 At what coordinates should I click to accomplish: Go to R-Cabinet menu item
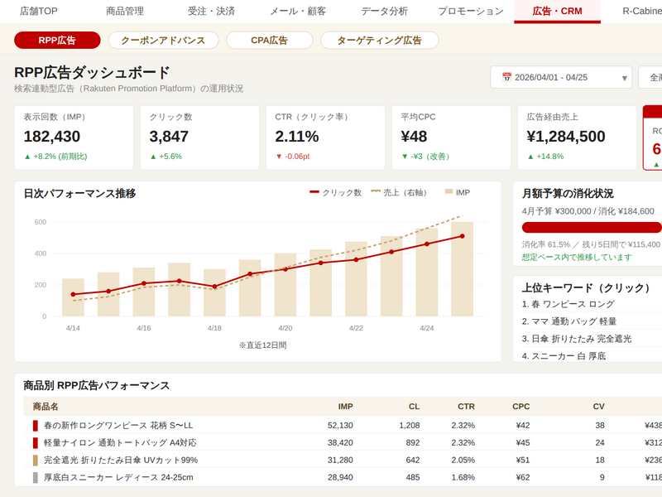642,11
